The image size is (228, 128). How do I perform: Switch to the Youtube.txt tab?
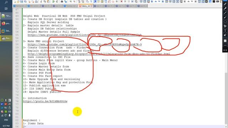coord(70,6)
